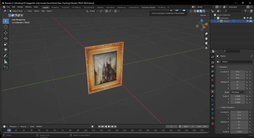Open the pivot point dropdown
The height and width of the screenshot is (138, 254).
102,11
